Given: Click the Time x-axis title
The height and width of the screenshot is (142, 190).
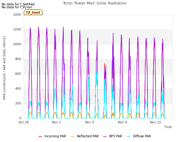Looking at the screenshot, I should point(168,127).
